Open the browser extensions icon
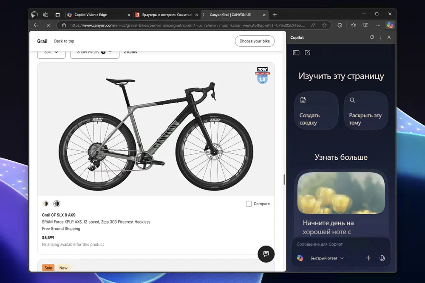The height and width of the screenshot is (283, 425). pos(340,25)
